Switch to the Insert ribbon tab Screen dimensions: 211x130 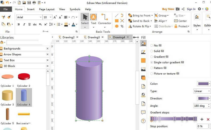(31, 9)
